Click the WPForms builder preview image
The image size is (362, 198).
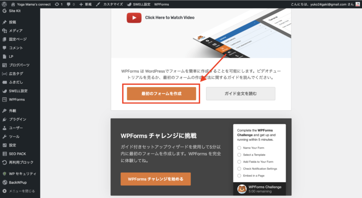click(x=243, y=33)
